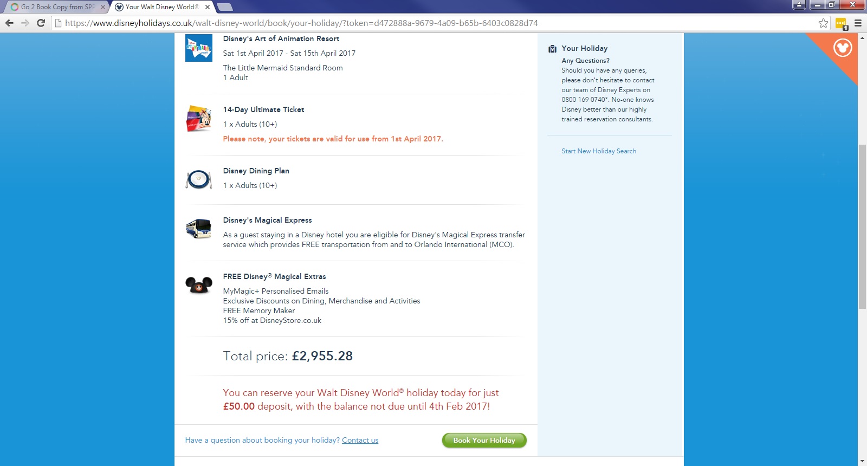Screen dimensions: 867x466
Task: Switch to Go 2 Book Copy tab
Action: pyautogui.click(x=57, y=7)
